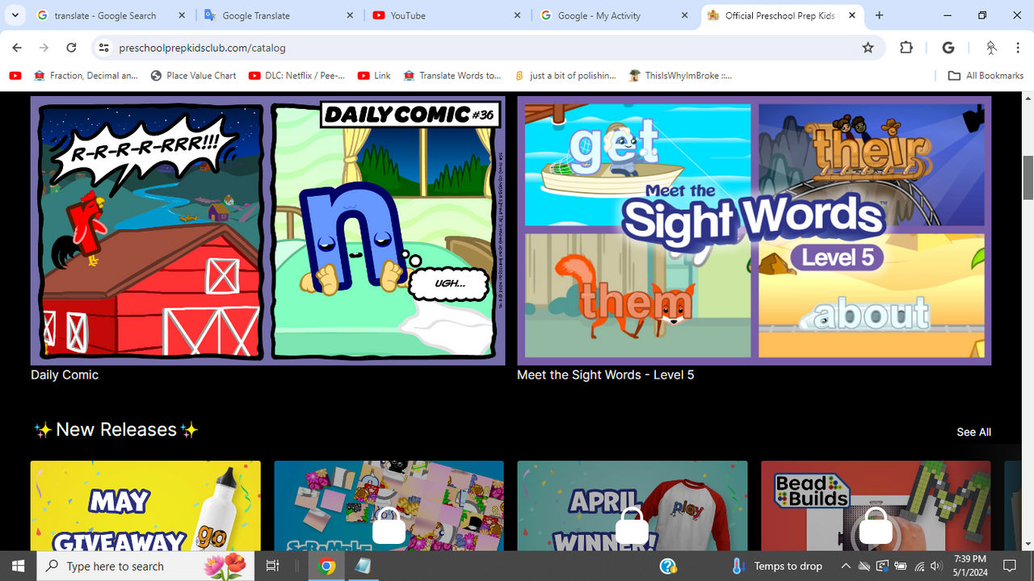Open the locked April Winner card
Viewport: 1034px width, 581px height.
(x=632, y=506)
